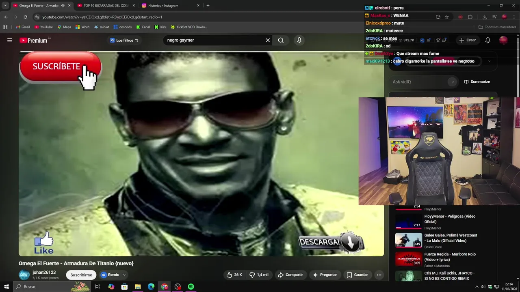
Task: Click the Preguntar button
Action: point(325,275)
